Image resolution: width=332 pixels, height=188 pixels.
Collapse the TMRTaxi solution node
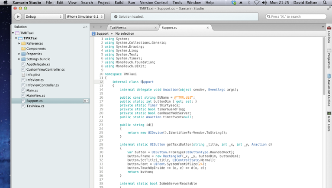13,33
